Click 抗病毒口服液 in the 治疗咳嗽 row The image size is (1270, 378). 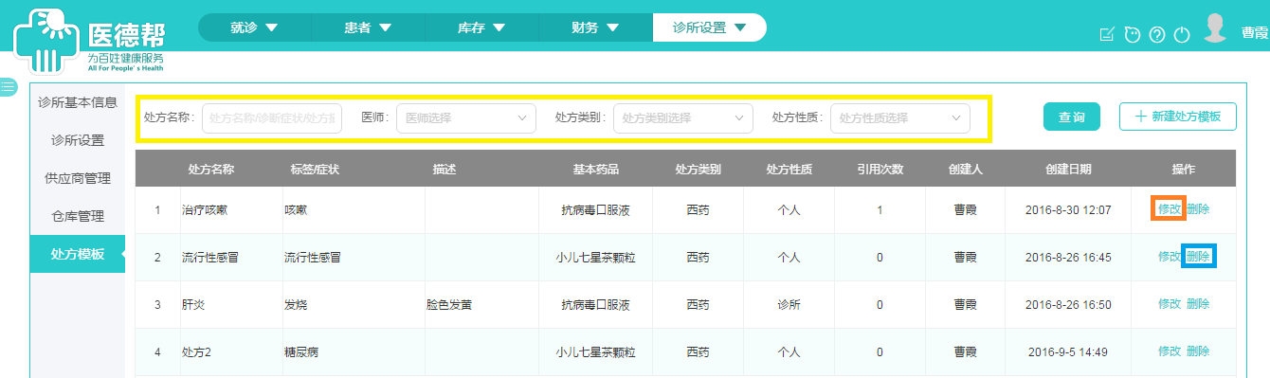tap(595, 209)
